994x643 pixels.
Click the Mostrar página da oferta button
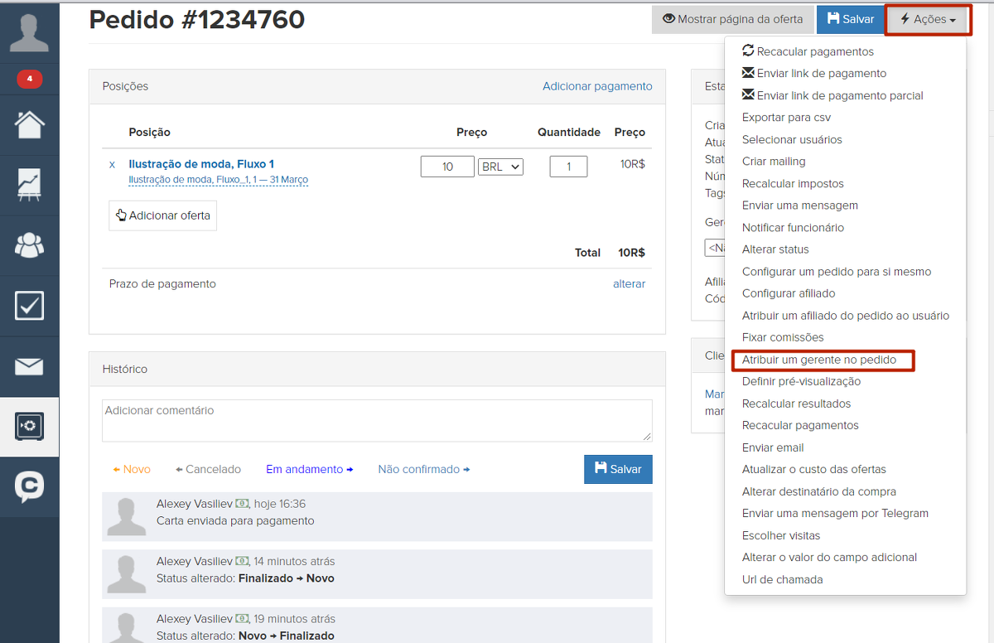pos(732,19)
